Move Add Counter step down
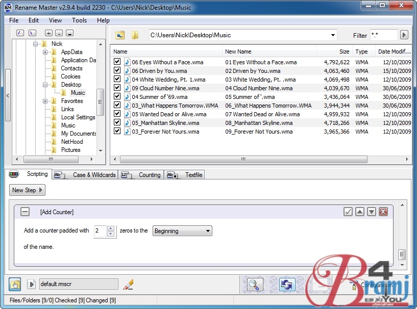Screen dimensions: 417x309 coord(372,212)
